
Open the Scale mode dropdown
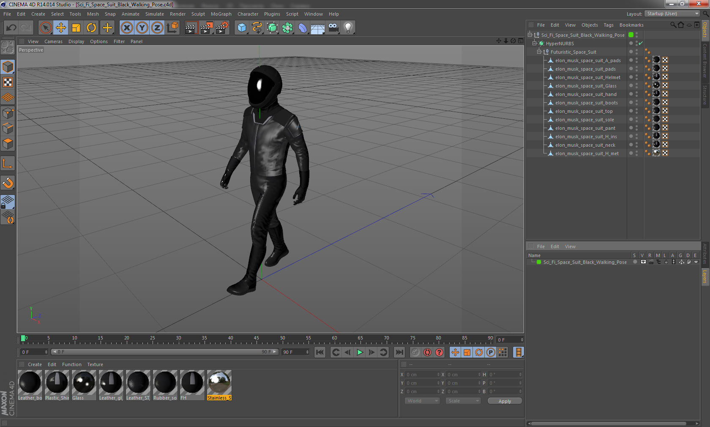tap(463, 401)
